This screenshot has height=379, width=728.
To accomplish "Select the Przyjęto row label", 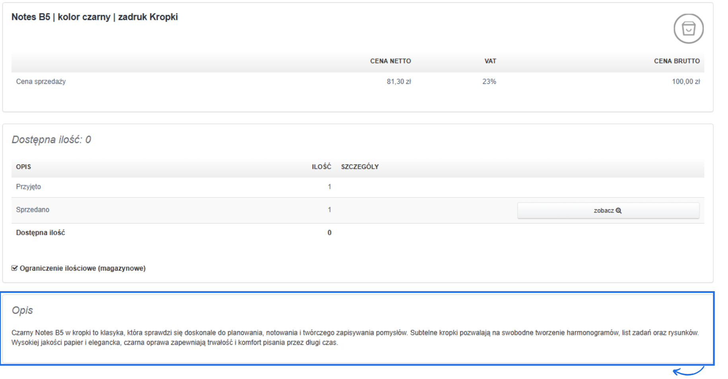I will click(x=28, y=187).
